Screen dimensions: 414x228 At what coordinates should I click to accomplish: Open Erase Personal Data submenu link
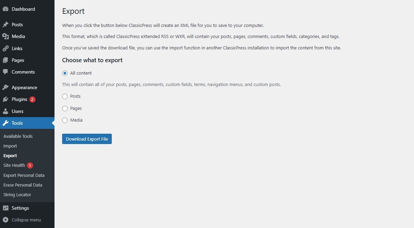click(23, 185)
